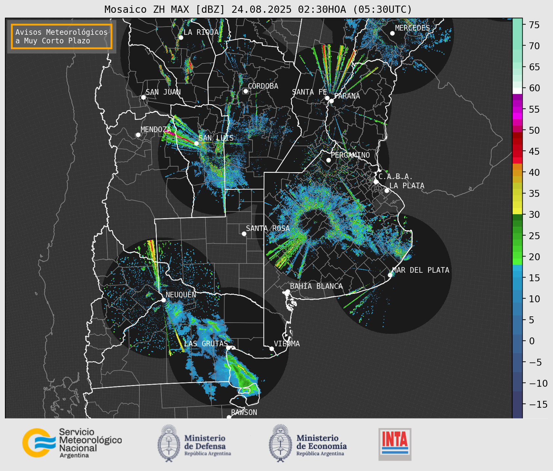Click the Ministerio de Defensa emblem
The height and width of the screenshot is (471, 553).
click(169, 443)
